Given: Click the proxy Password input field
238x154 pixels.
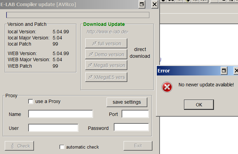Looking at the screenshot, I should coord(131,127).
